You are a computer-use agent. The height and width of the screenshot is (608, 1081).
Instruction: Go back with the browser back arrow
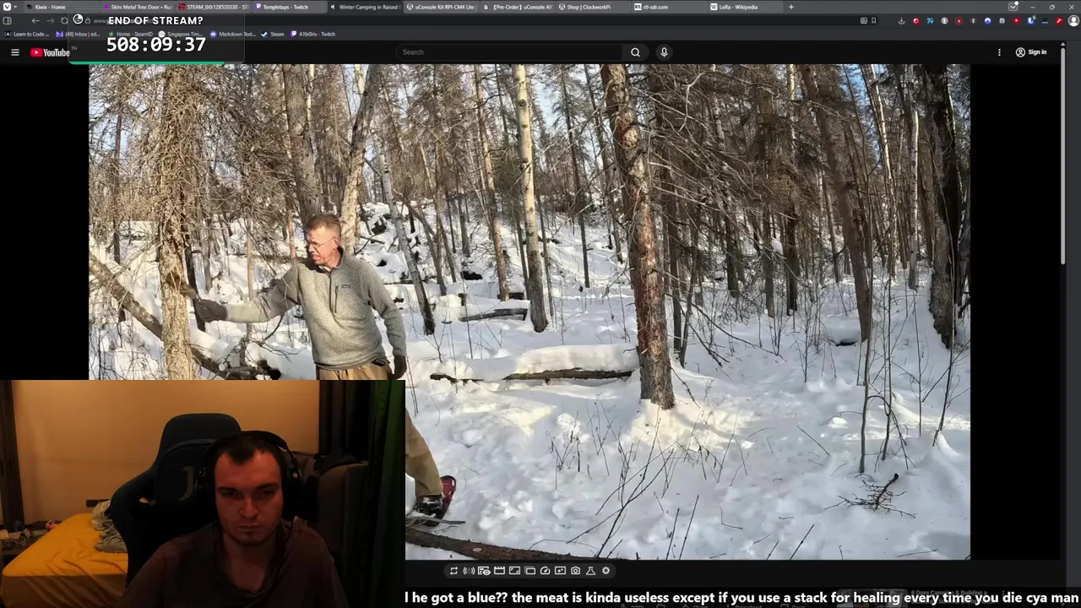[x=35, y=20]
